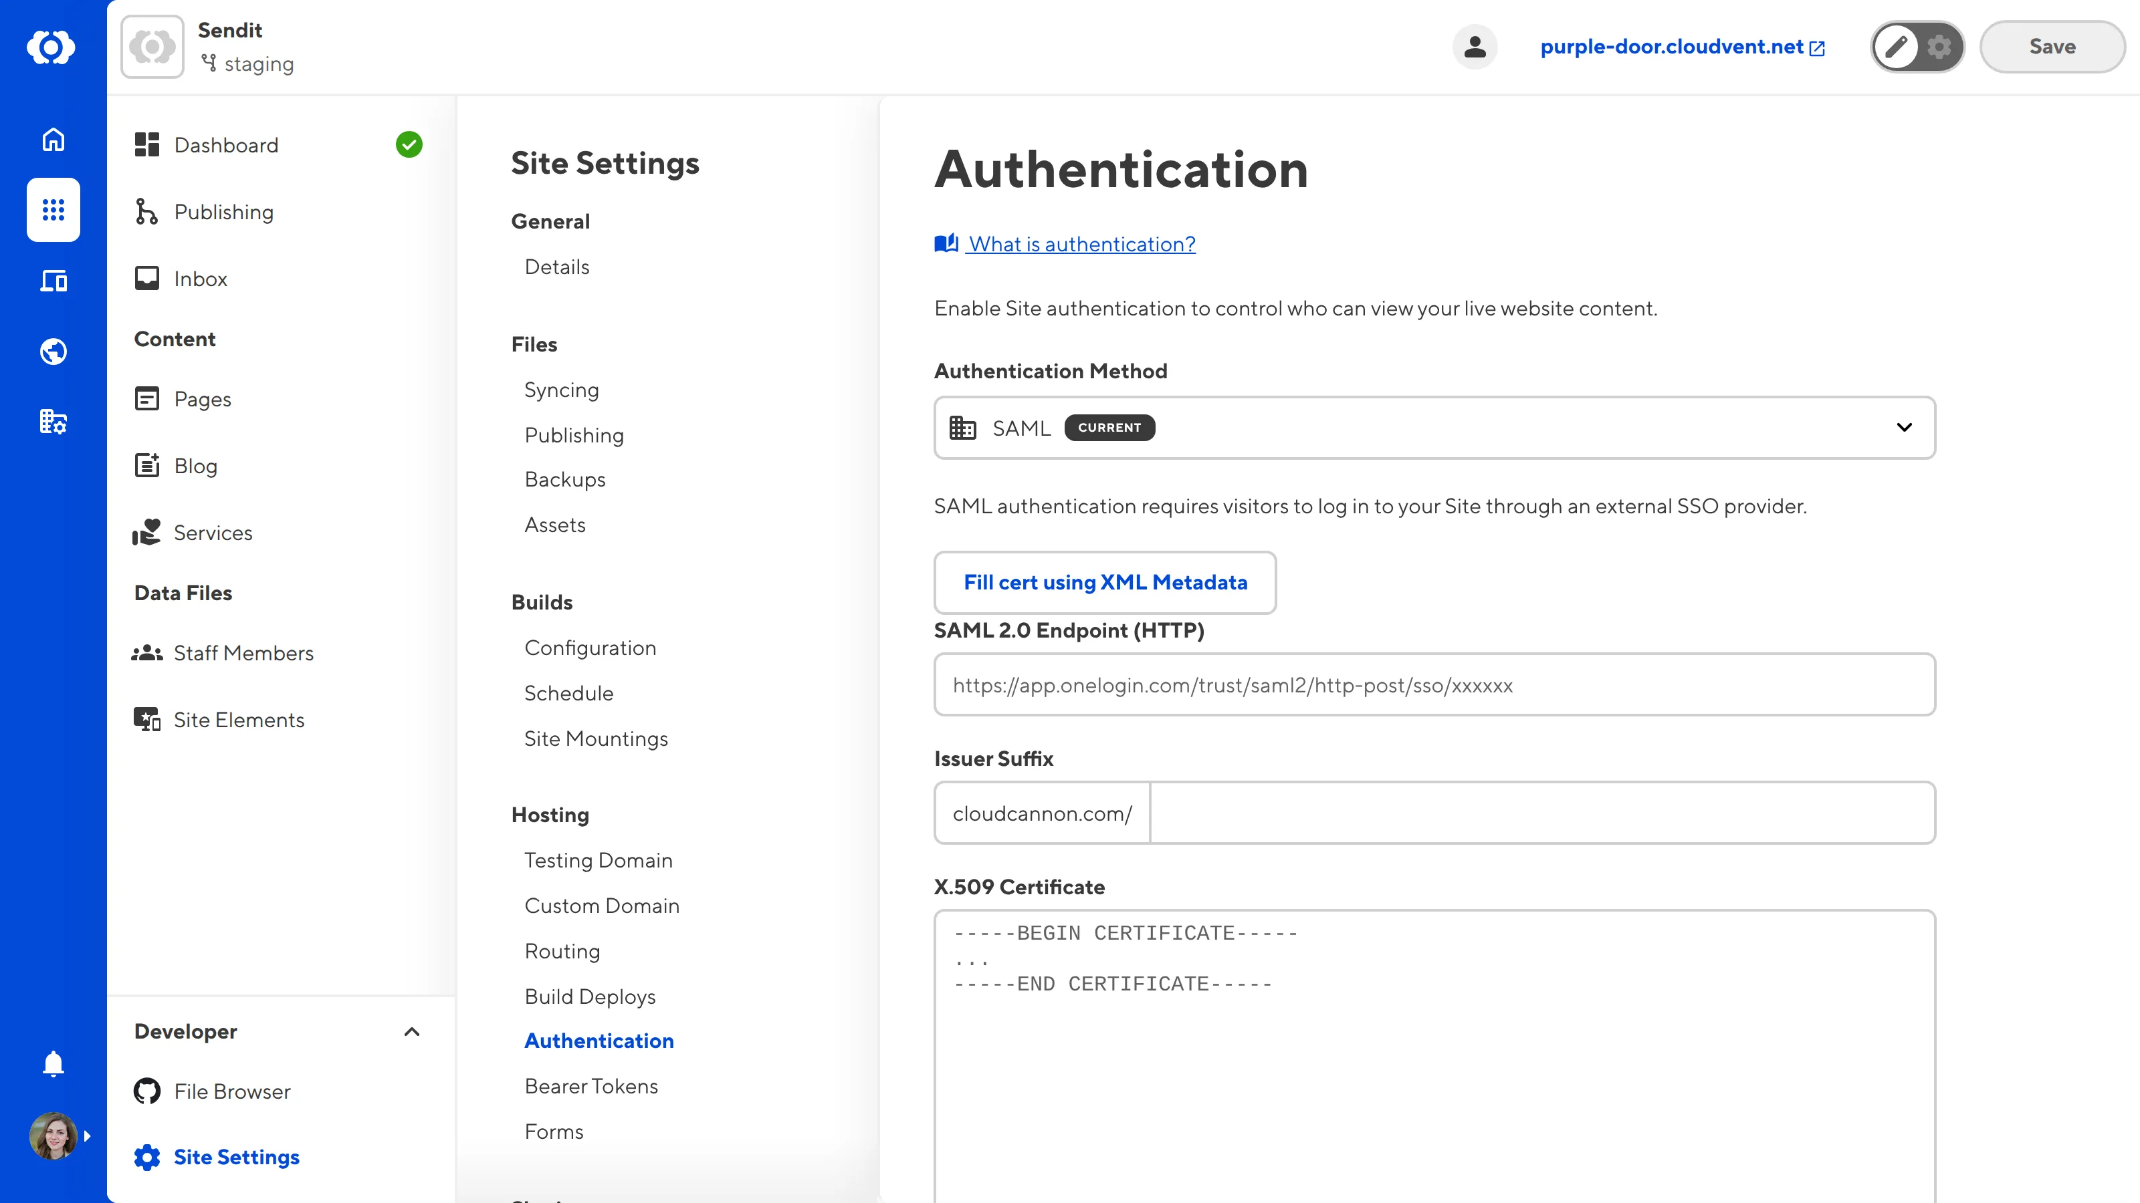Select the apps grid icon in the sidebar
Image resolution: width=2140 pixels, height=1203 pixels.
click(52, 210)
